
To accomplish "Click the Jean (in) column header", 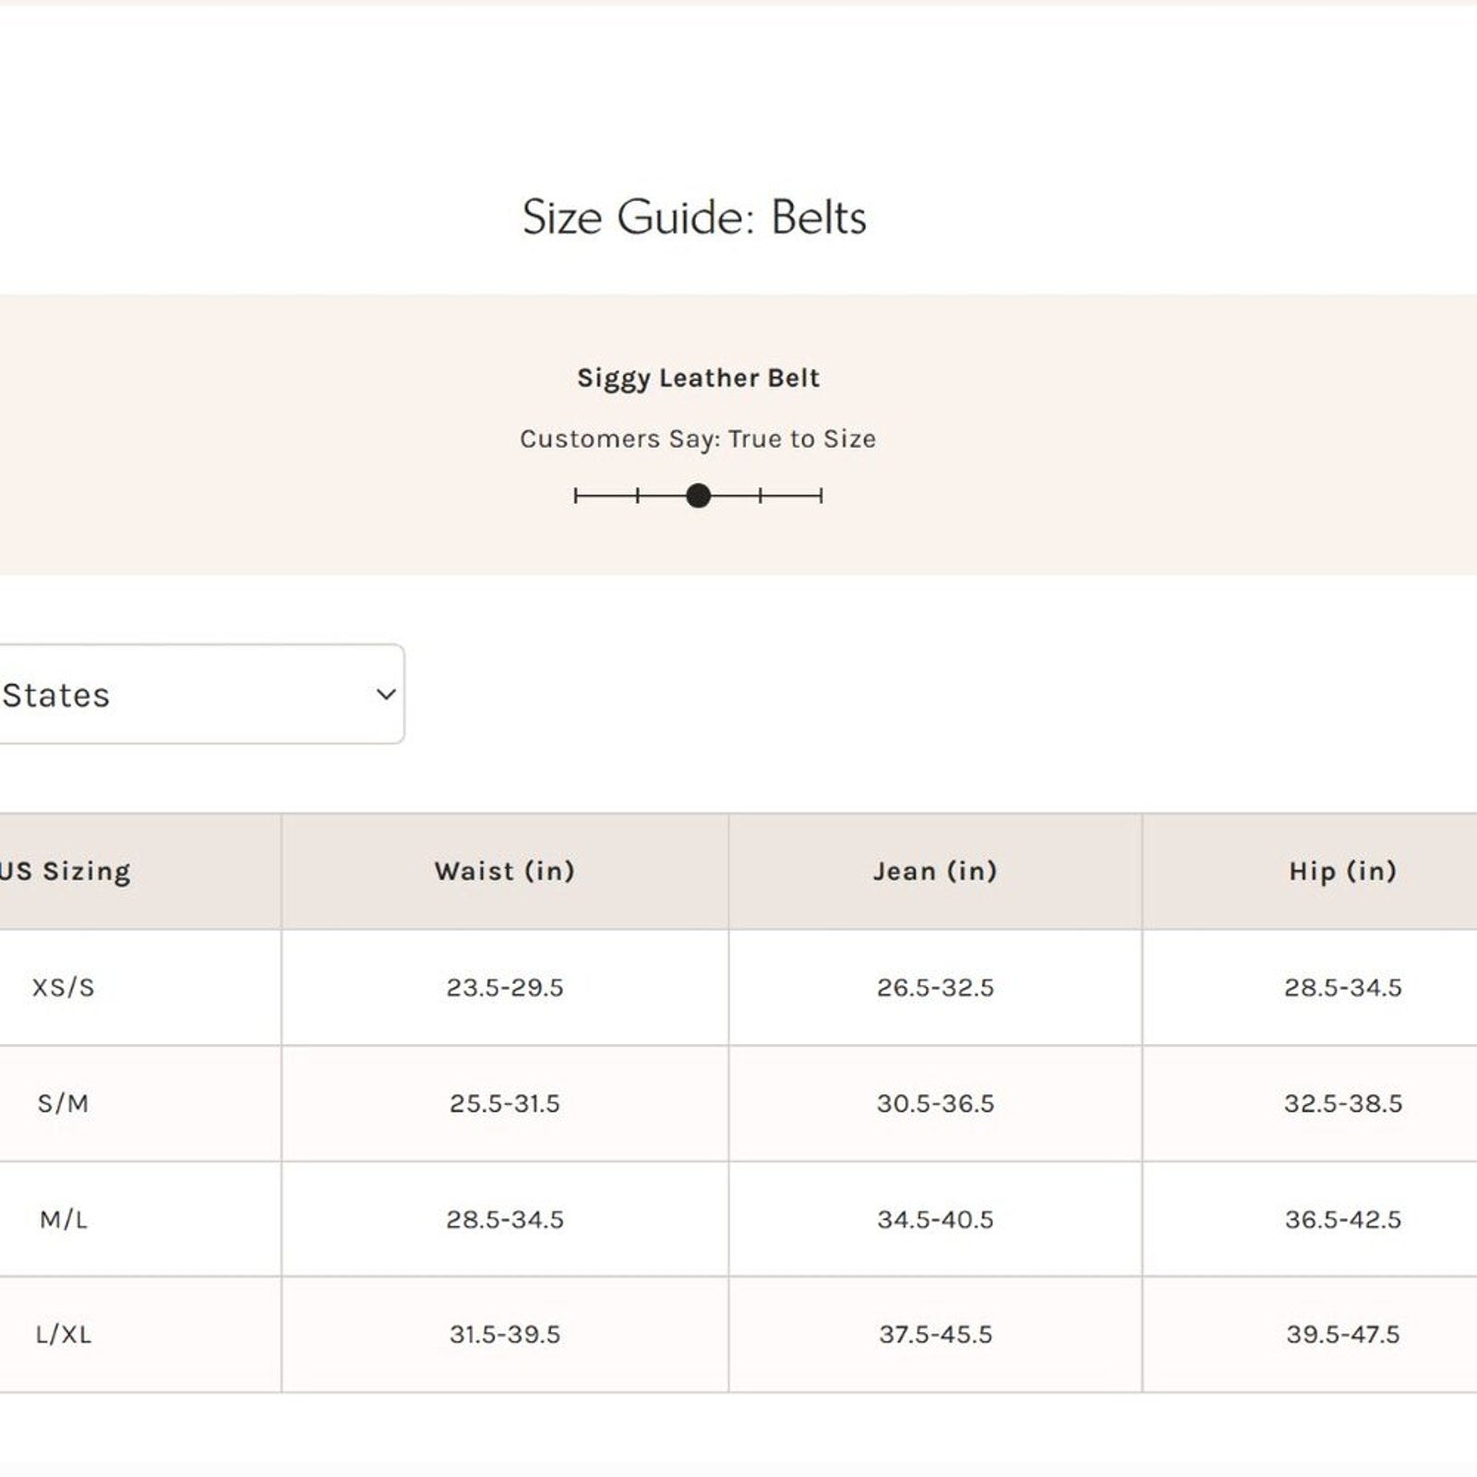I will click(935, 871).
